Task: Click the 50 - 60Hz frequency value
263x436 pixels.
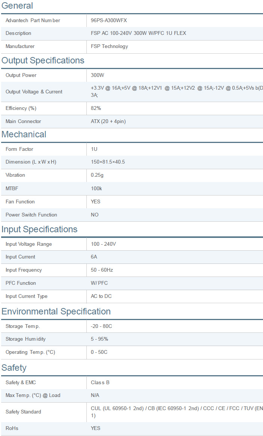Action: coord(102,270)
